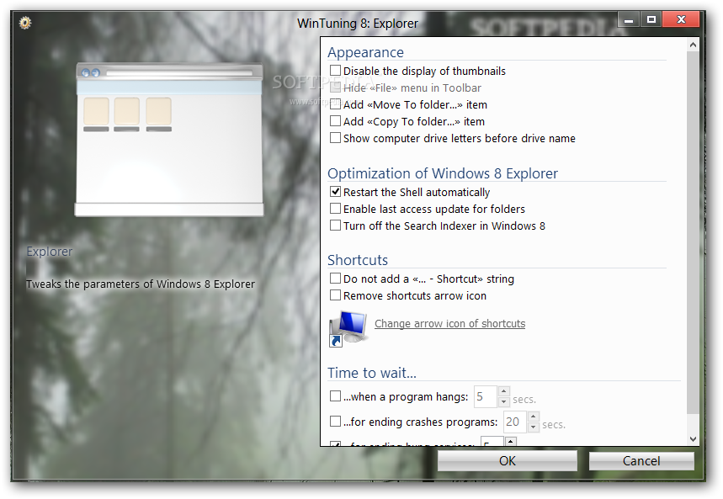Viewport: 723px width, 499px height.
Task: Minimize the WinTuning 8 window
Action: (x=629, y=20)
